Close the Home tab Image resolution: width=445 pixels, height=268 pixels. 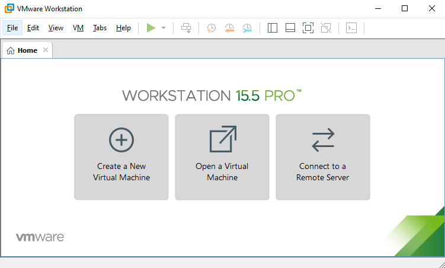click(46, 50)
